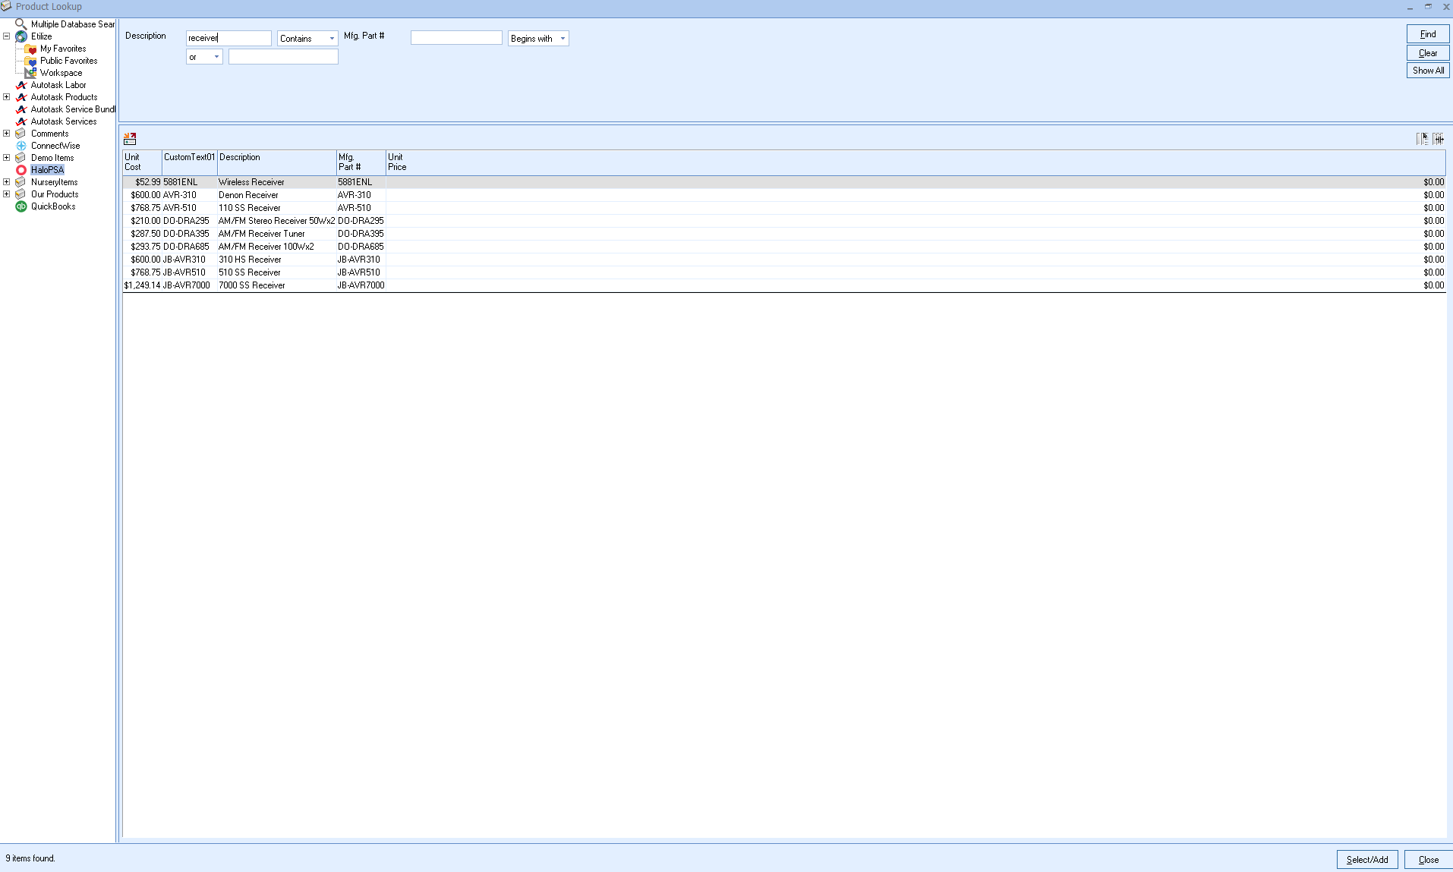Screen dimensions: 1453x872
Task: Click the column chooser icon above the grid
Action: 1422,139
